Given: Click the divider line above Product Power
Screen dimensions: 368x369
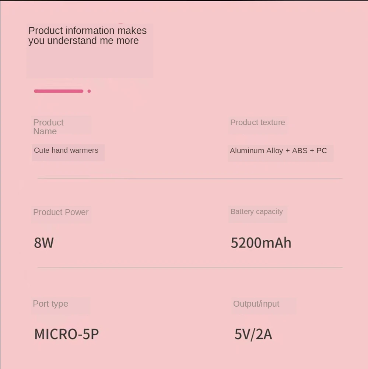Looking at the screenshot, I should 190,178.
